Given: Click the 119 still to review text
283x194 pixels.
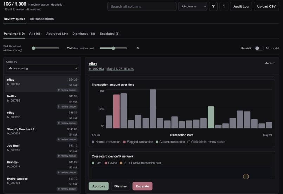Looking at the screenshot, I should coord(14,9).
